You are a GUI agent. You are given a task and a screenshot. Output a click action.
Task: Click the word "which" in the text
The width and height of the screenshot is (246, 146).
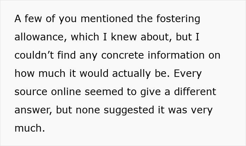(85, 37)
